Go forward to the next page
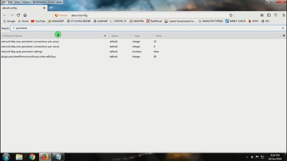This screenshot has height=161, width=287. tap(12, 15)
